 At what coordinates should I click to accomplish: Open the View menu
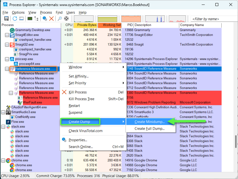tap(32, 12)
